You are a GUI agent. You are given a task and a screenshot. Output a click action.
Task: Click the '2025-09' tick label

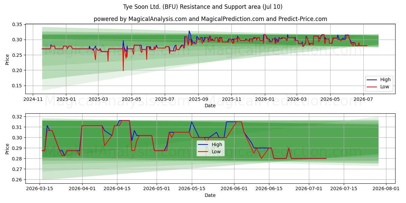(198, 99)
